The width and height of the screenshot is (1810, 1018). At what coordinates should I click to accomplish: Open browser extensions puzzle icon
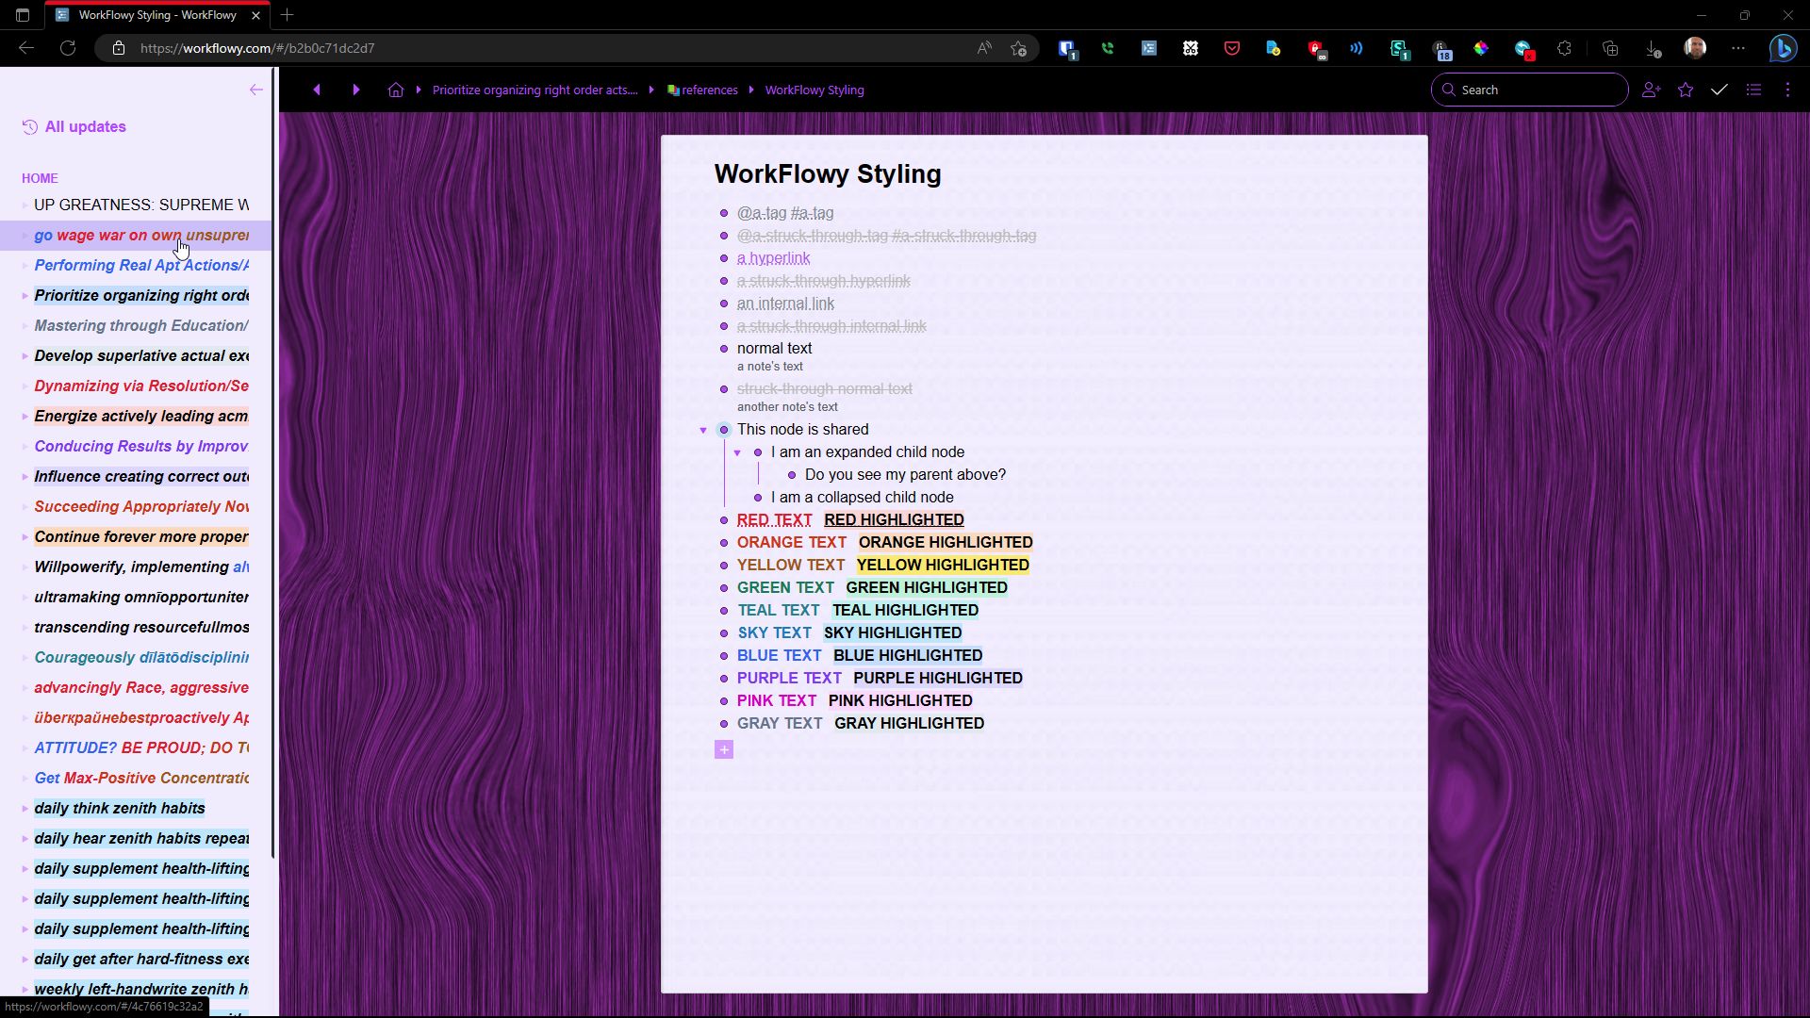point(1565,48)
